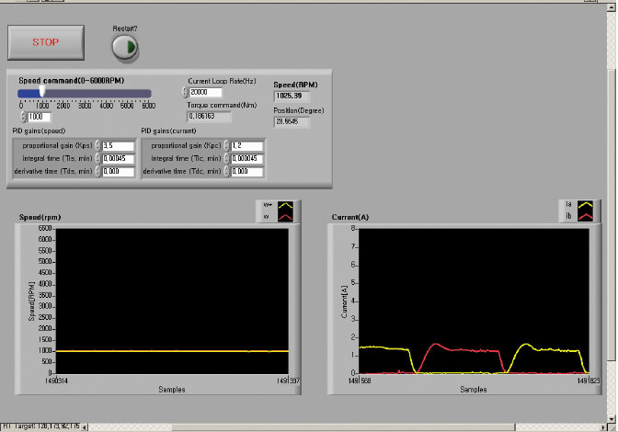The width and height of the screenshot is (618, 432).
Task: Click the Position(Degree) indicator value
Action: tap(292, 121)
